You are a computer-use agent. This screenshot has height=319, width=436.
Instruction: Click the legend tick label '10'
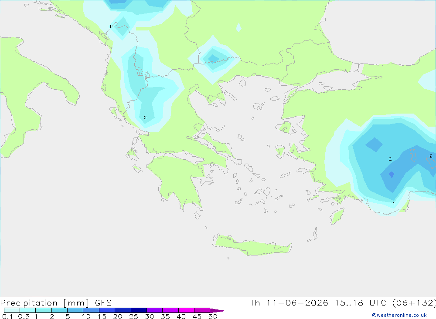pyautogui.click(x=86, y=316)
